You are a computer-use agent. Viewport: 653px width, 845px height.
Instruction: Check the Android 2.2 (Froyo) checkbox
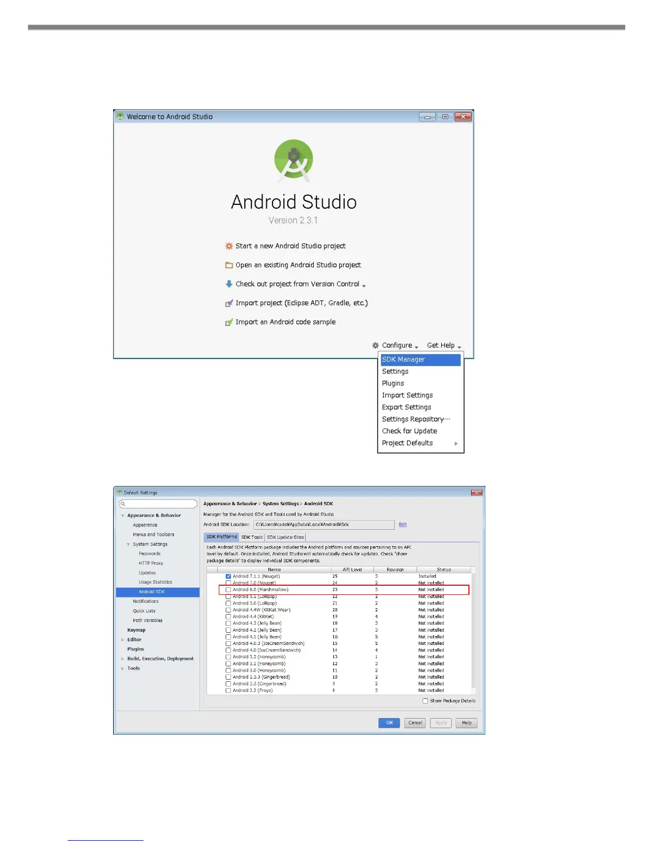click(x=228, y=690)
